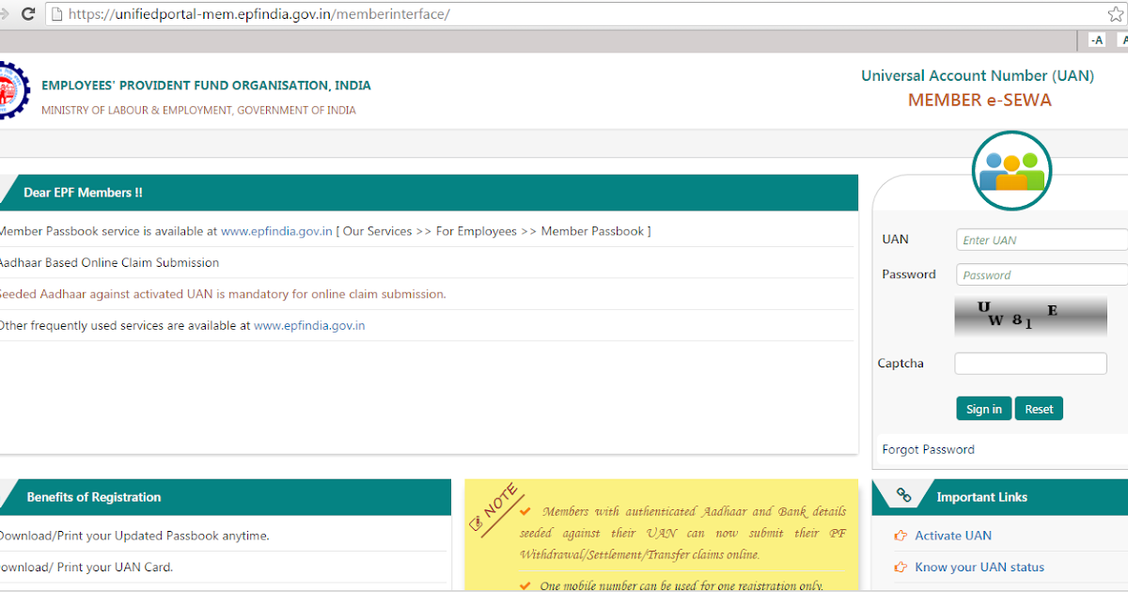Screen dimensions: 1128x592
Task: Open the Know your UAN status link
Action: 979,567
